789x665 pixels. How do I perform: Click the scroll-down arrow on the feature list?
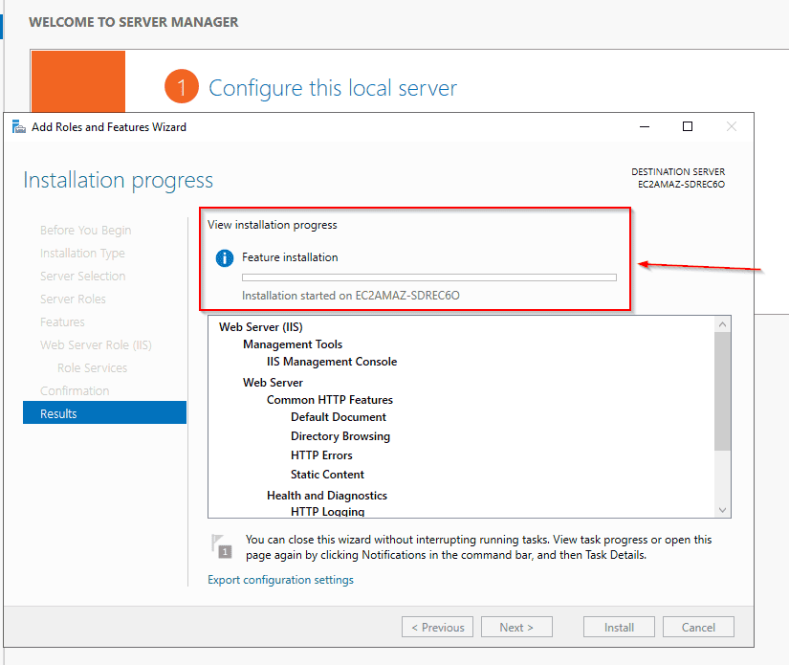[x=722, y=510]
